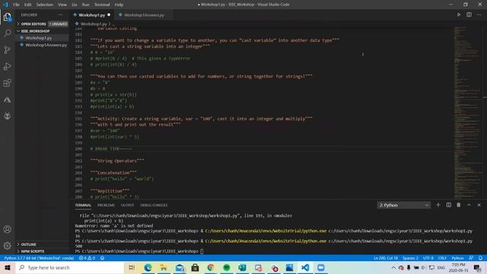Open Microsoft Edge from the taskbar
The width and height of the screenshot is (487, 274).
click(x=148, y=267)
